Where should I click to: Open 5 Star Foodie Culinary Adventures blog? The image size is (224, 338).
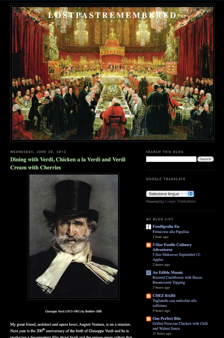click(172, 247)
